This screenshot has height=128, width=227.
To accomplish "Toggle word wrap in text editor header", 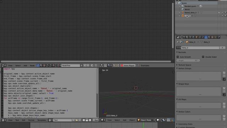I will click(x=87, y=120).
